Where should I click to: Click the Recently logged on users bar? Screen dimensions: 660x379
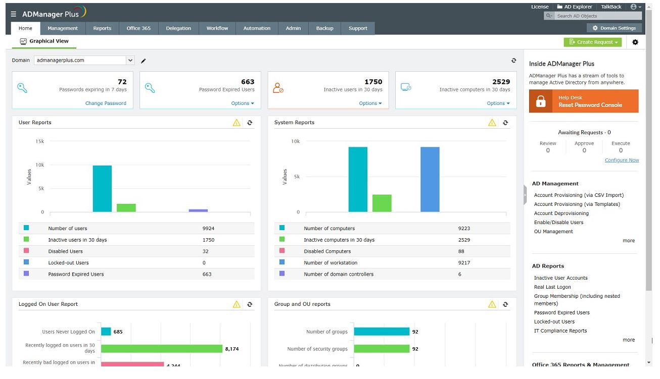(x=162, y=349)
